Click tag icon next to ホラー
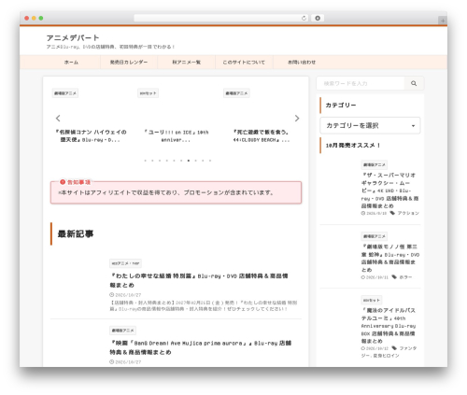The width and height of the screenshot is (467, 395). coord(394,277)
